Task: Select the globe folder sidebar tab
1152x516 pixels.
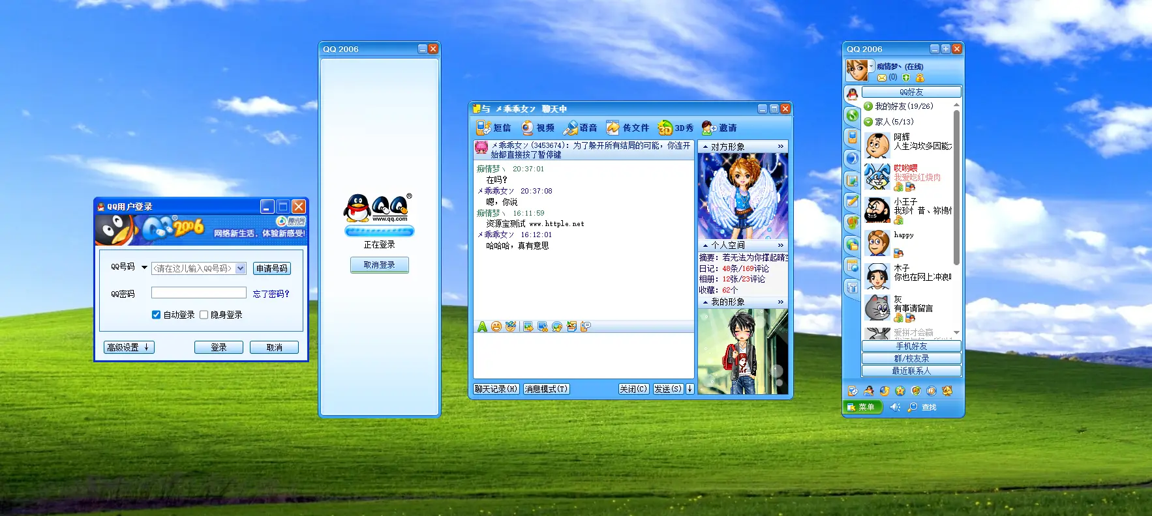Action: (x=852, y=244)
